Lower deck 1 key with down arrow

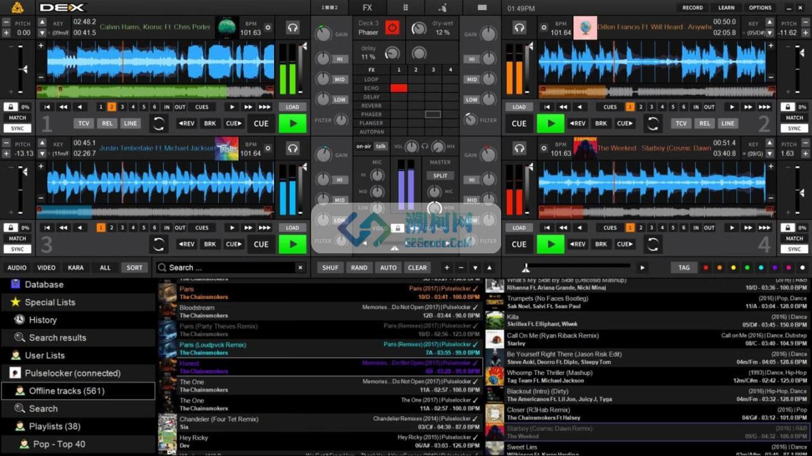point(42,32)
